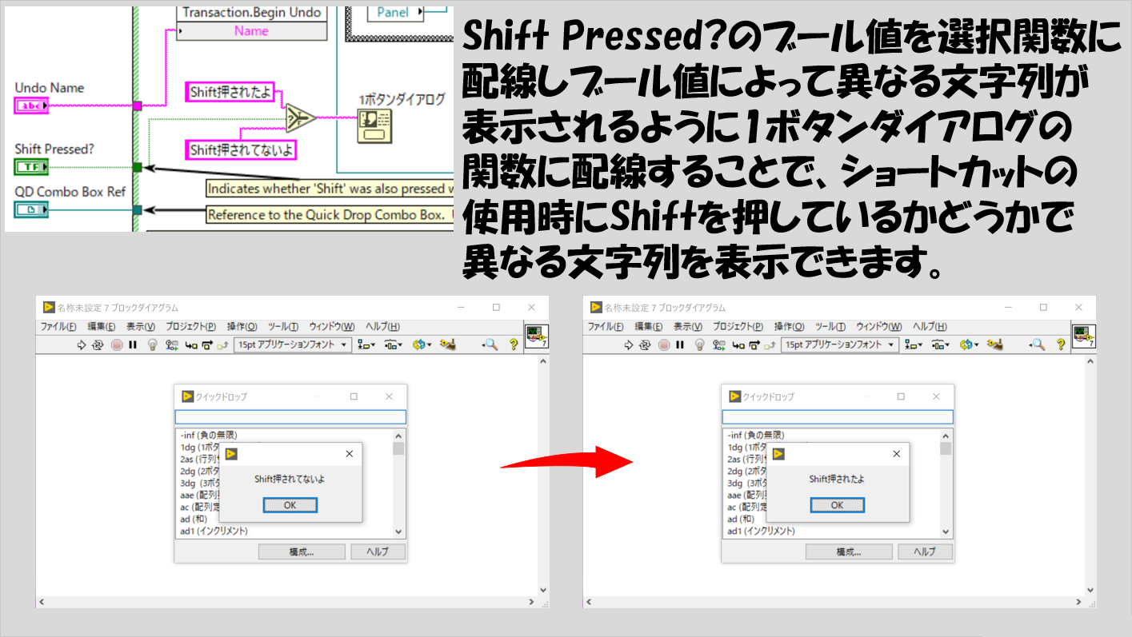Image resolution: width=1132 pixels, height=637 pixels.
Task: Click the 1ボタンダイアログ function node
Action: 374,126
